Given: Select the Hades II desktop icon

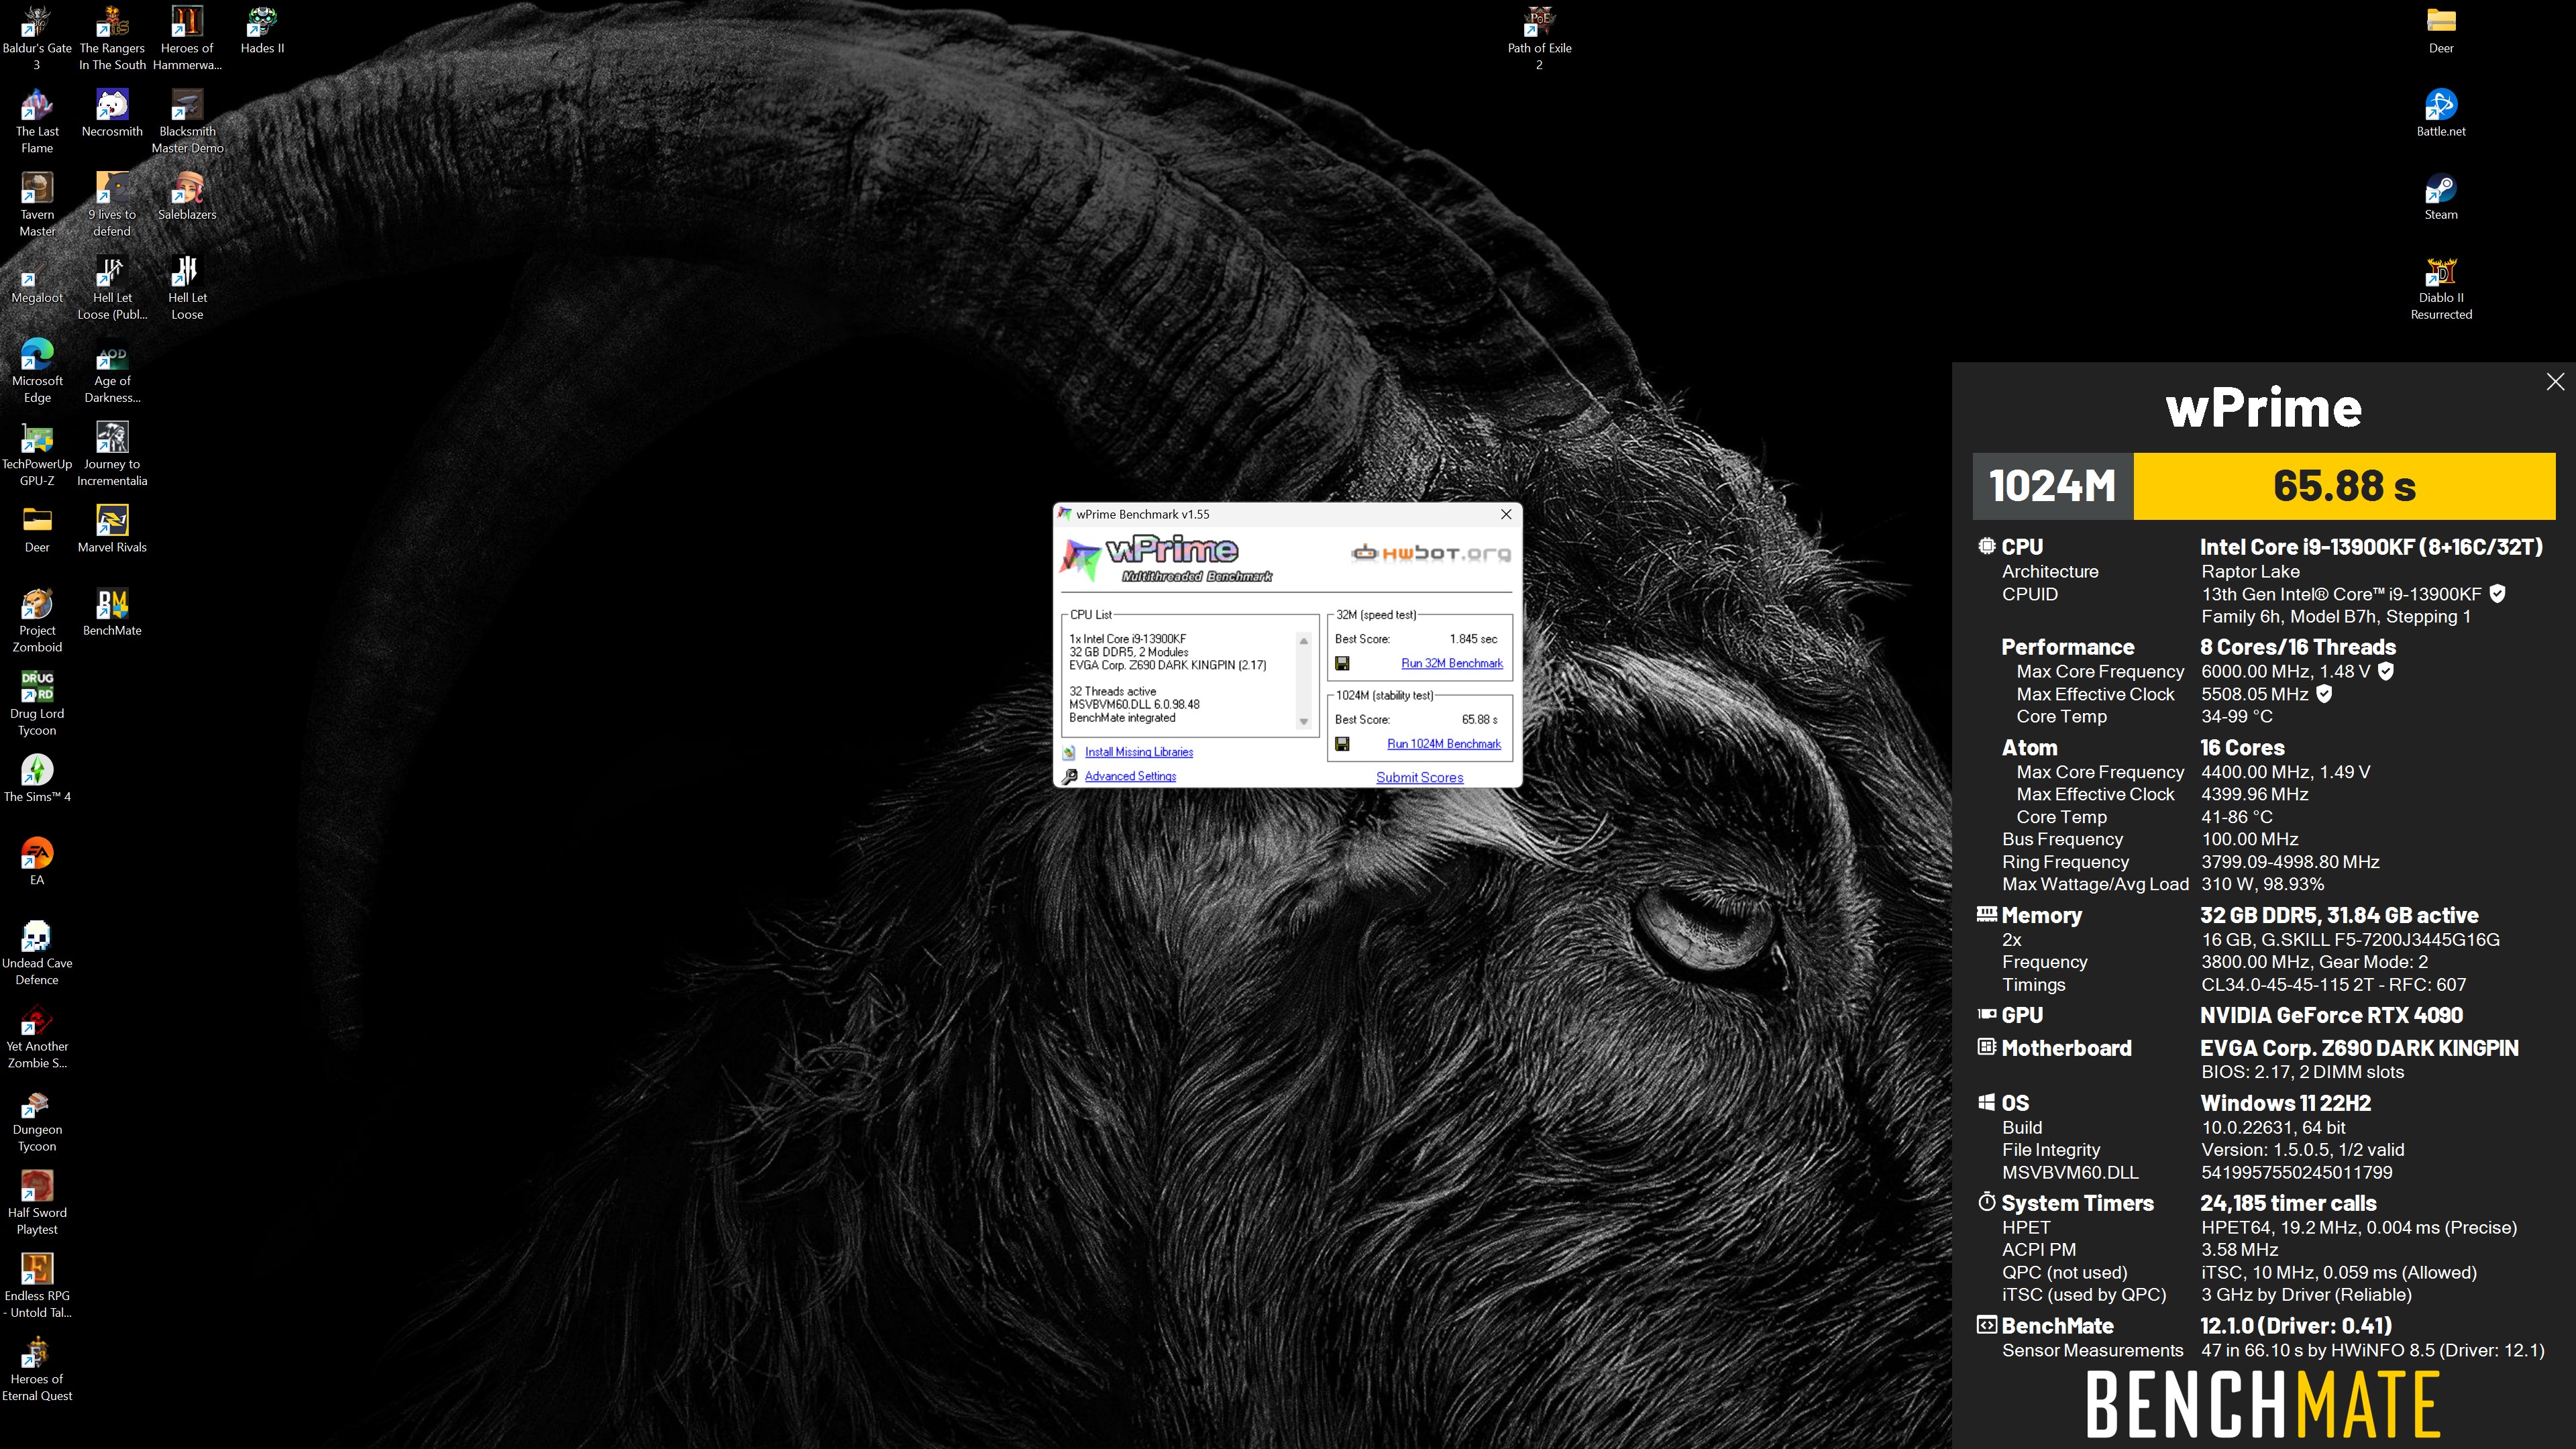Looking at the screenshot, I should pos(262,30).
